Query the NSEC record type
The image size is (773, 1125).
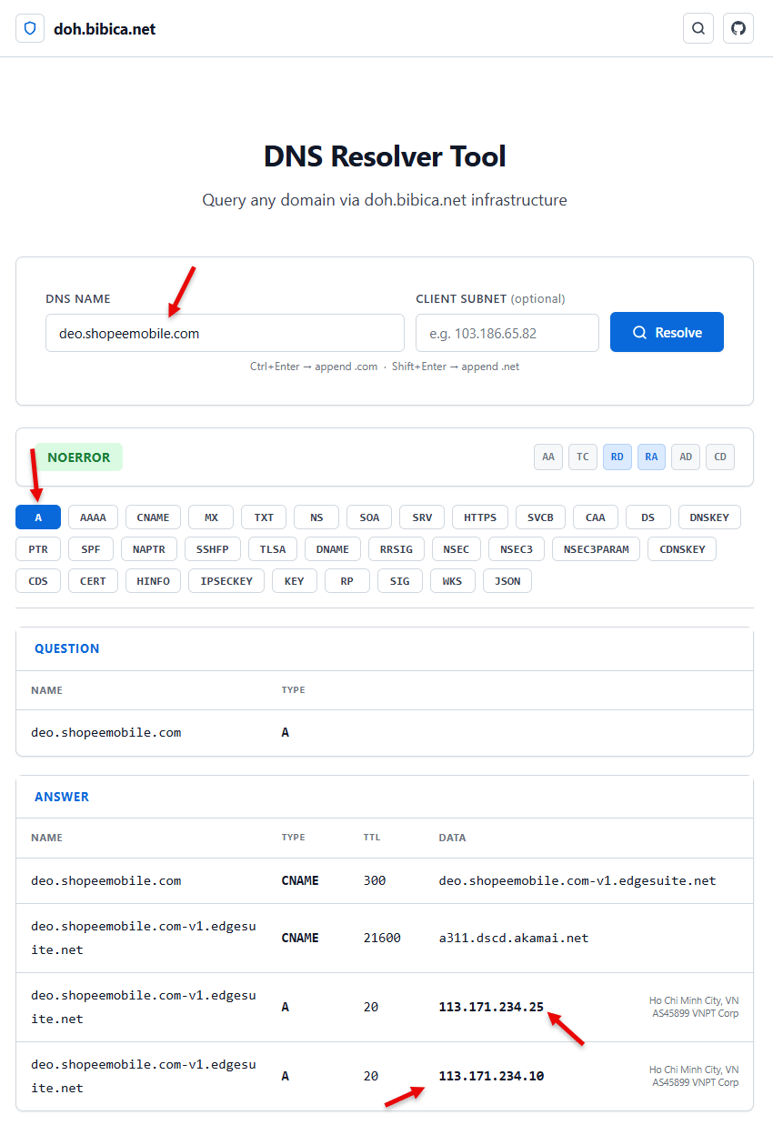pos(457,549)
